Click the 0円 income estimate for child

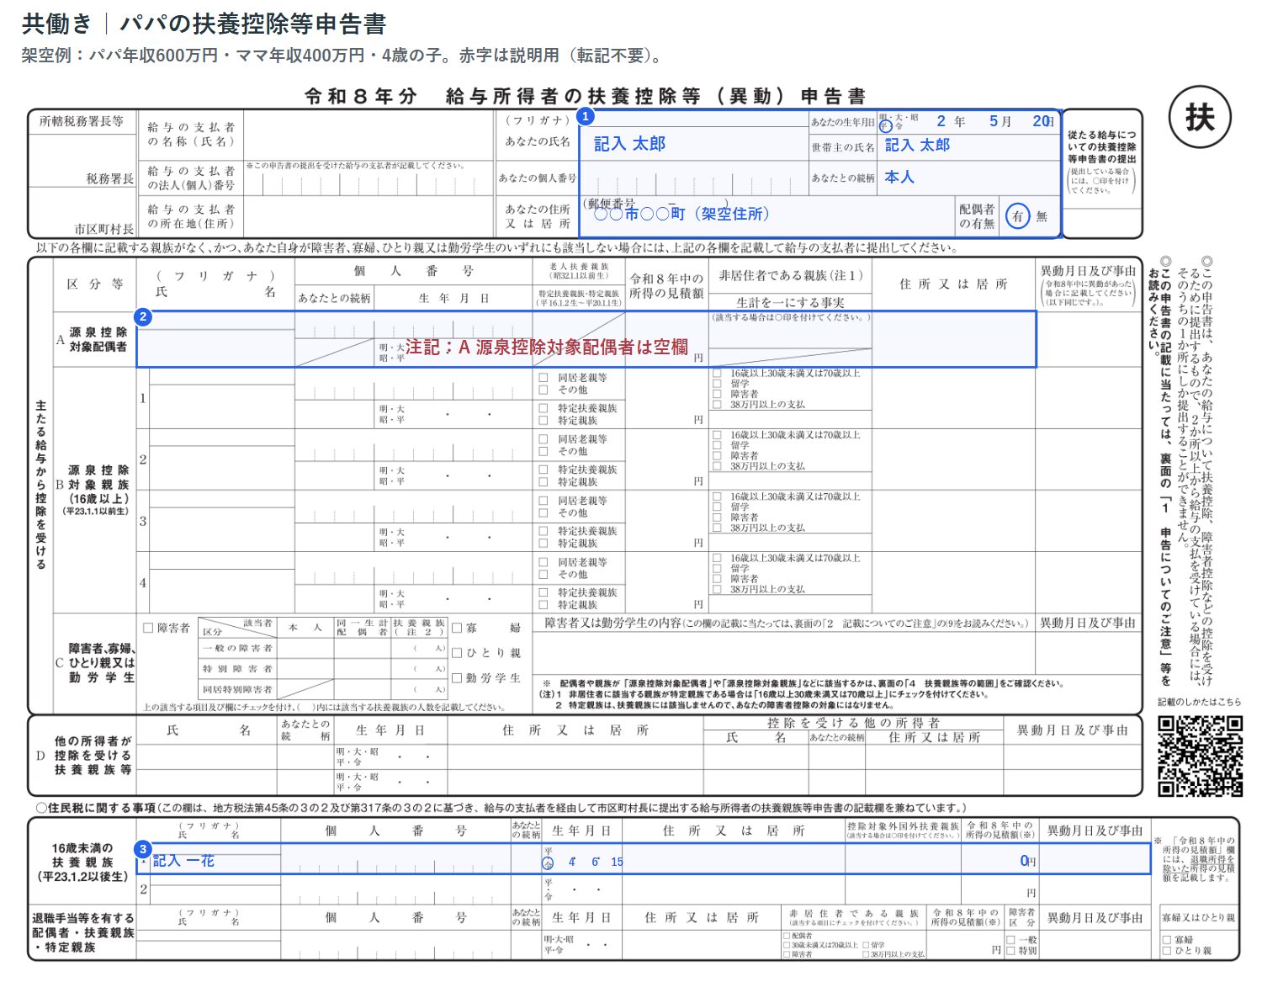(x=1027, y=861)
